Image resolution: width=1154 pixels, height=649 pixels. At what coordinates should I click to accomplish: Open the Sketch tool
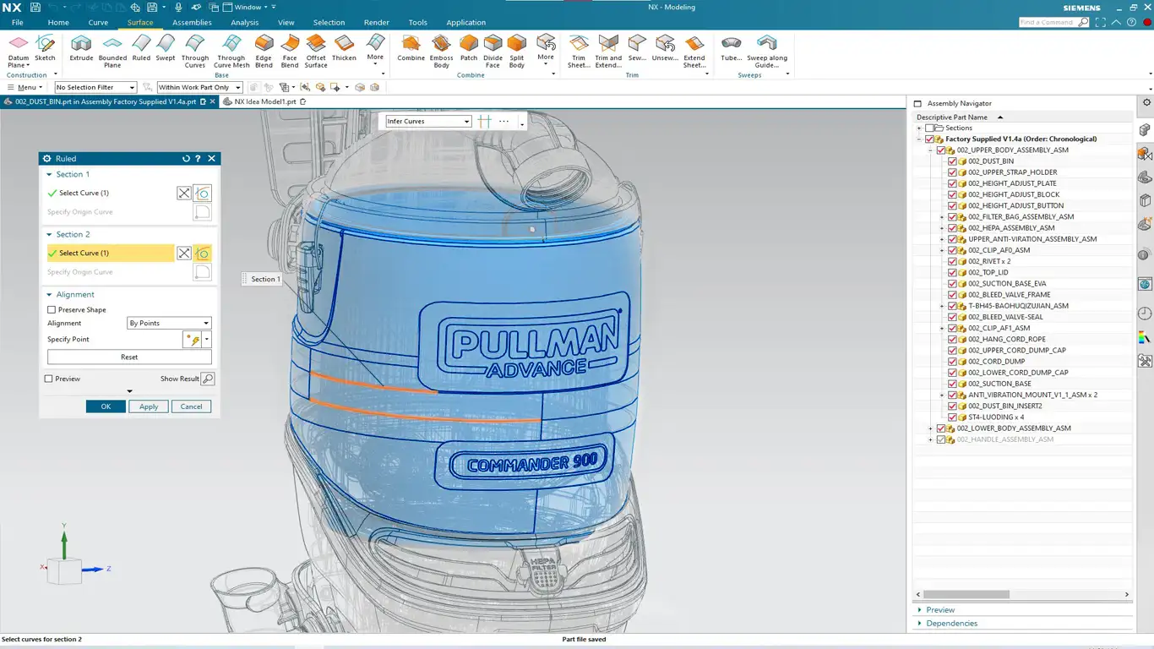point(45,48)
